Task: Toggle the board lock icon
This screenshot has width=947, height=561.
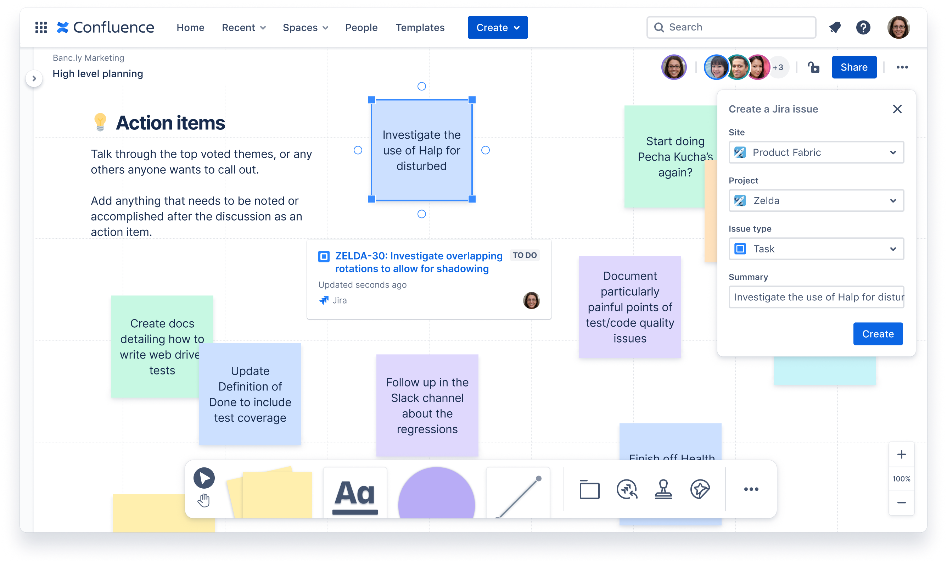Action: 814,67
